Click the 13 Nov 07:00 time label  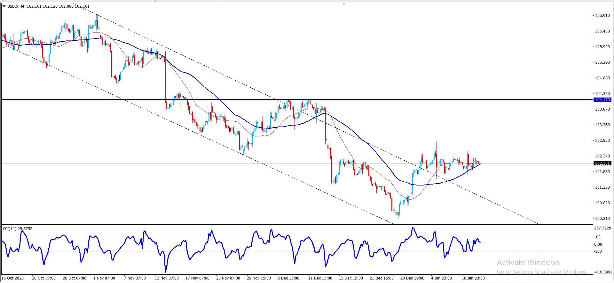click(167, 278)
